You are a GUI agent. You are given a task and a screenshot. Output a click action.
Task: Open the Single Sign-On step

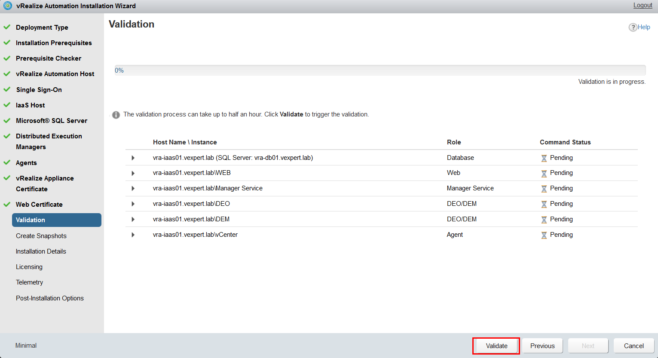point(39,90)
